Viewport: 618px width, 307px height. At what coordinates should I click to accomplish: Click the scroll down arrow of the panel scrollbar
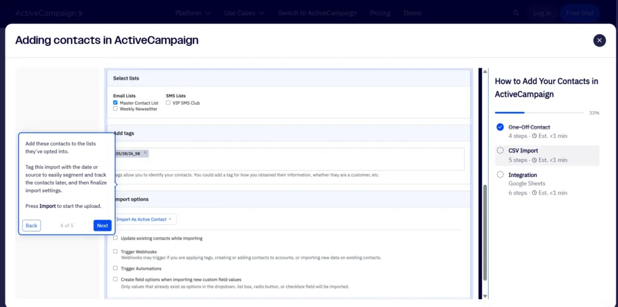(485, 296)
